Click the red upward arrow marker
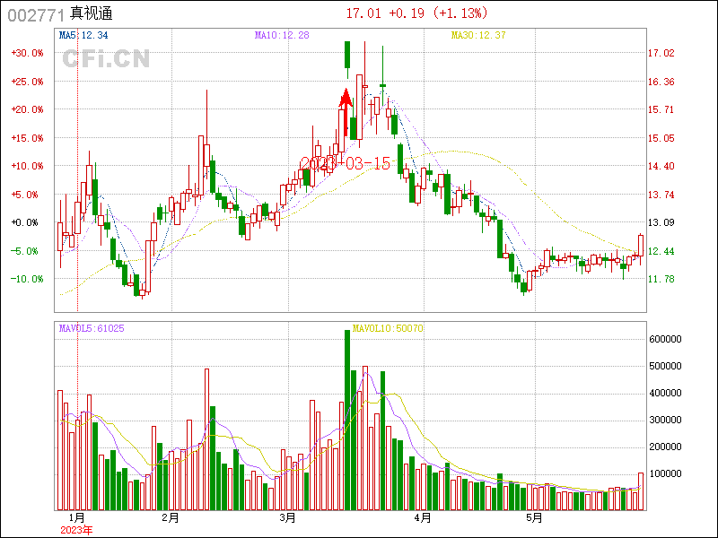Image resolution: width=718 pixels, height=538 pixels. tap(345, 109)
